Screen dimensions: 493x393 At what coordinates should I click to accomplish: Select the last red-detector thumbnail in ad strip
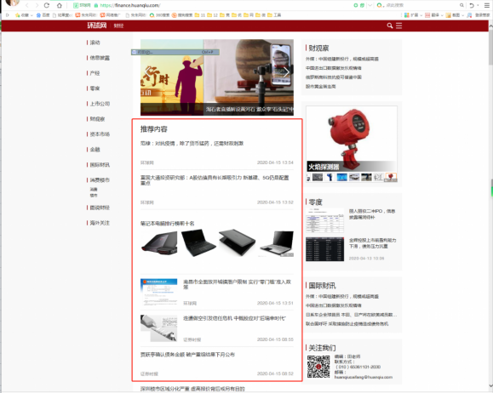click(x=391, y=177)
